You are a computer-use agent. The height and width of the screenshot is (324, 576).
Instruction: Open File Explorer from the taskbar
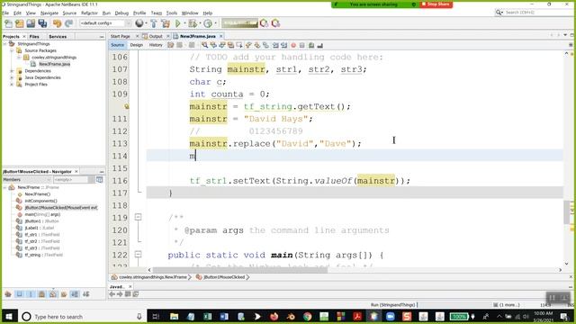[x=174, y=316]
